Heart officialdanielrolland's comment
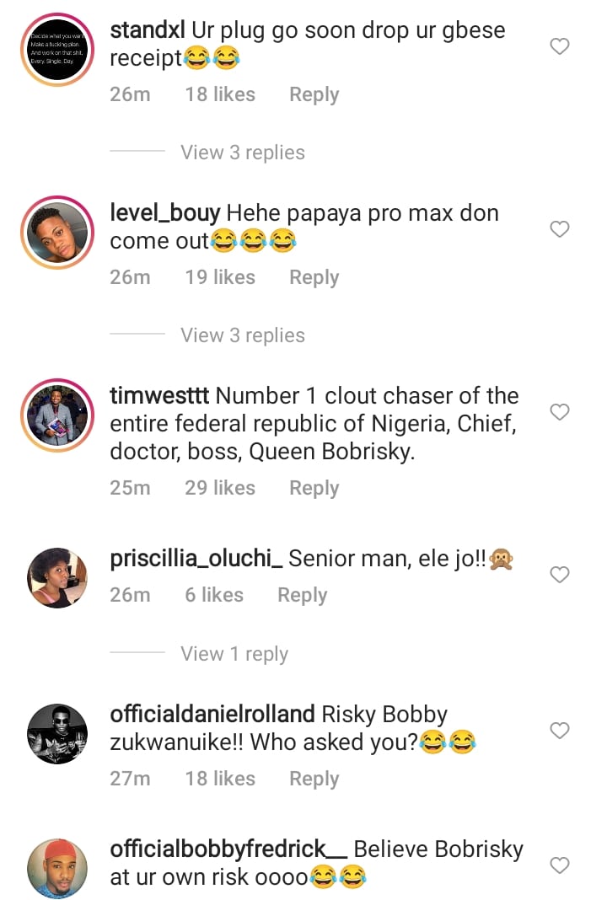 [x=560, y=731]
